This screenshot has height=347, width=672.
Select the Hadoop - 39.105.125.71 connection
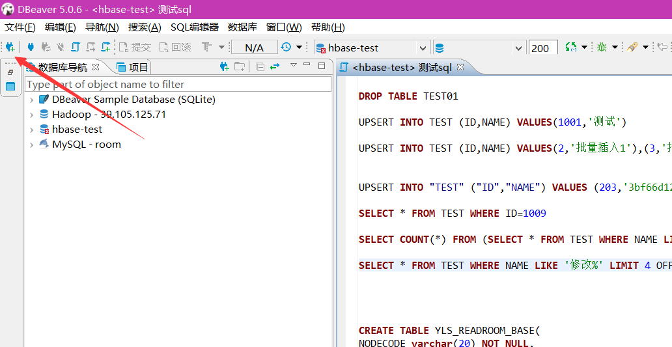109,115
